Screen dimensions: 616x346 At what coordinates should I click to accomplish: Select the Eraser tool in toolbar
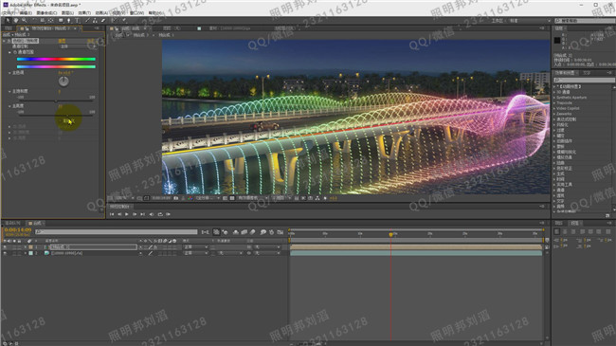[x=103, y=21]
